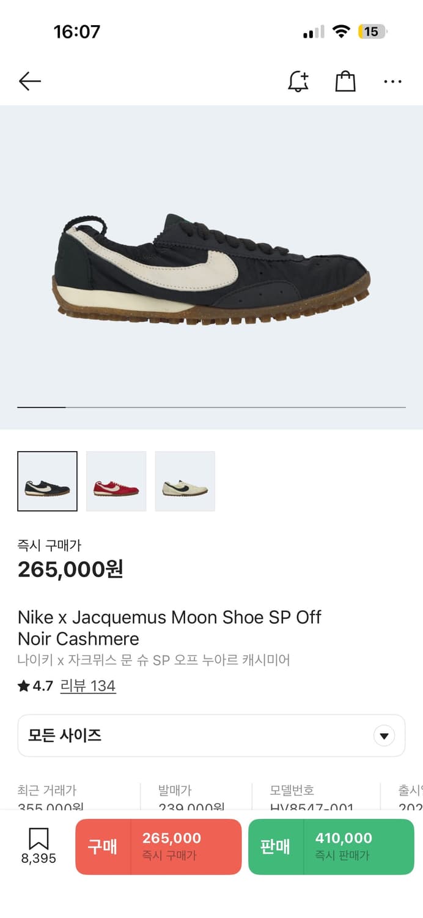The width and height of the screenshot is (423, 918).
Task: Tap the battery indicator showing 15
Action: tap(372, 32)
